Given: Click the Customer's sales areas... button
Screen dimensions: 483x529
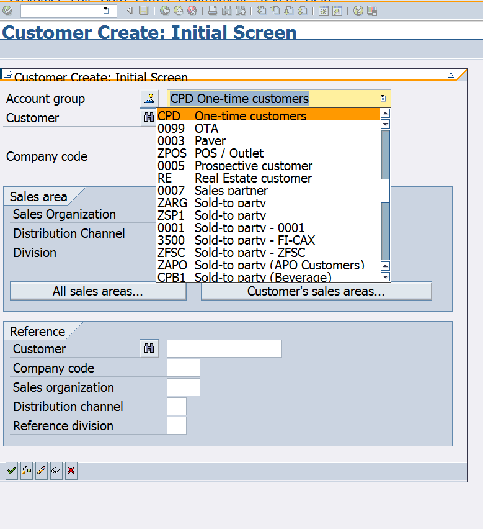Looking at the screenshot, I should tap(316, 291).
